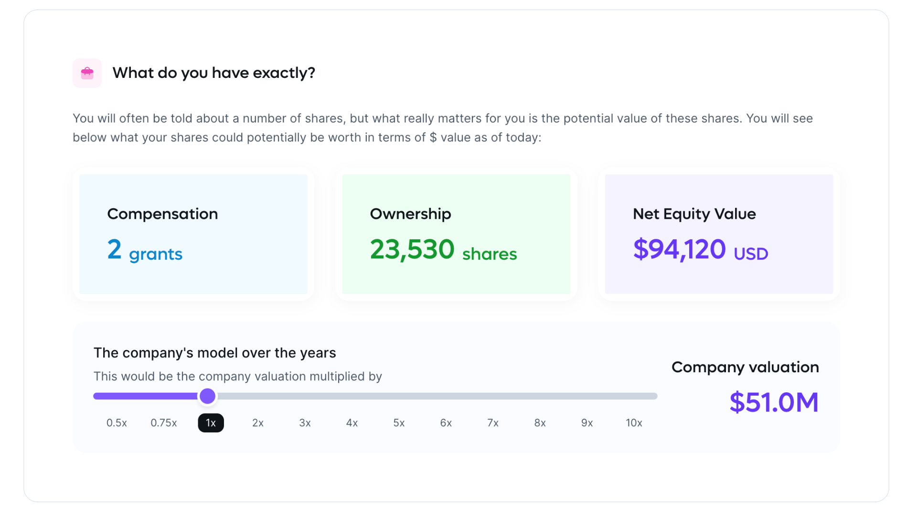Click the pink briefcase icon
Viewport: 917px width, 516px height.
(x=87, y=73)
